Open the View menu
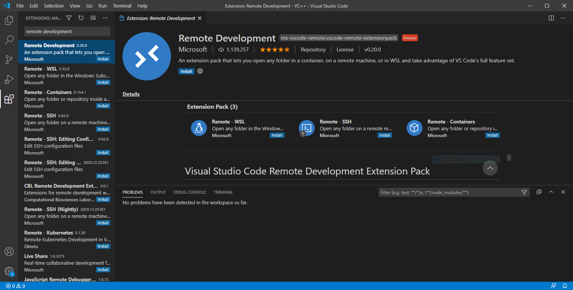The height and width of the screenshot is (290, 573). (x=75, y=6)
